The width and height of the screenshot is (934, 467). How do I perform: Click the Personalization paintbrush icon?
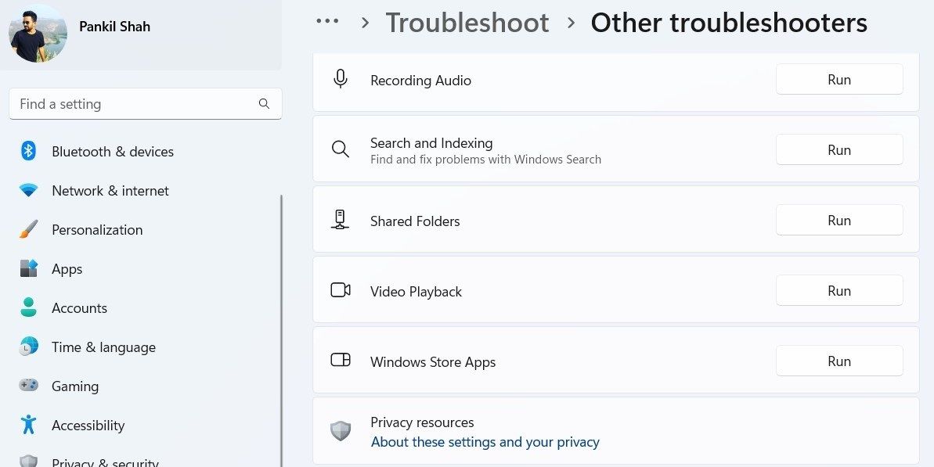29,230
